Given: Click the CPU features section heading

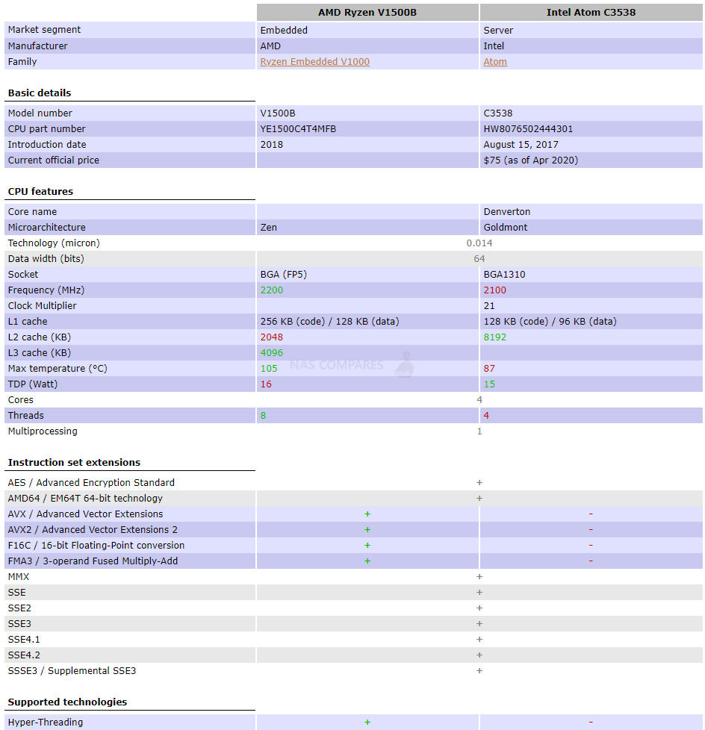Looking at the screenshot, I should point(40,192).
